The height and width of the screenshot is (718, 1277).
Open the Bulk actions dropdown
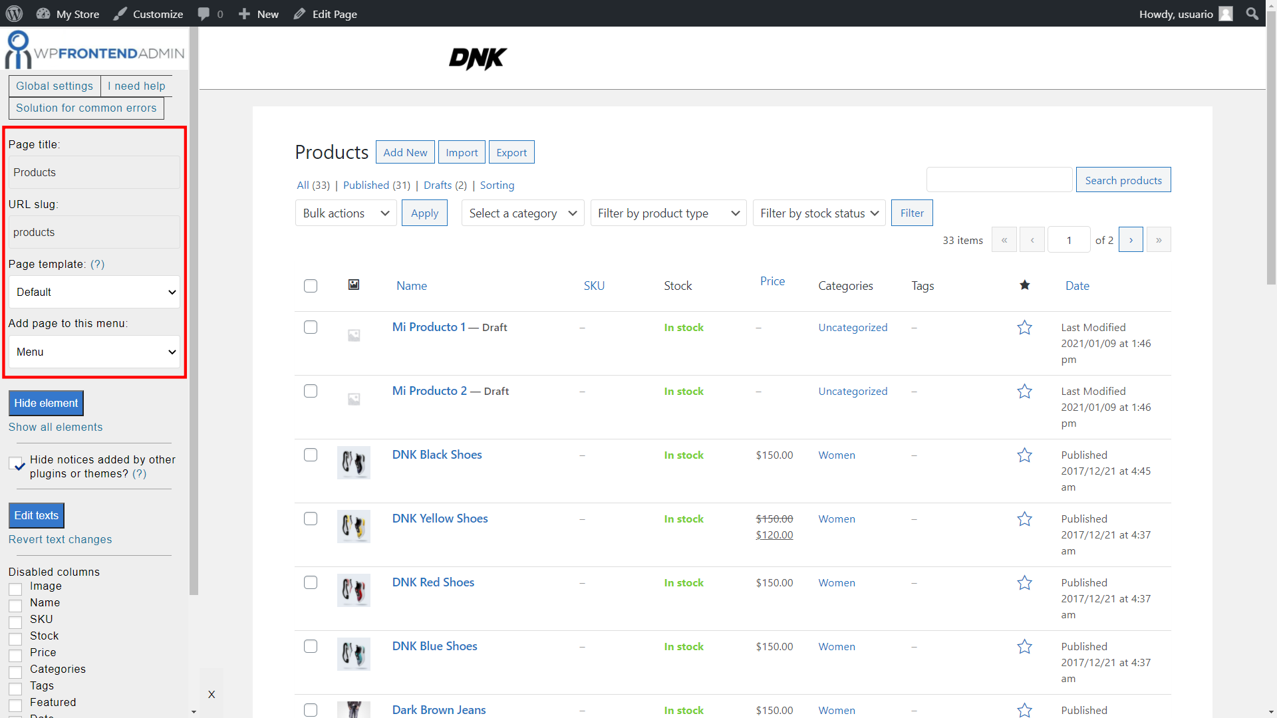click(x=346, y=213)
